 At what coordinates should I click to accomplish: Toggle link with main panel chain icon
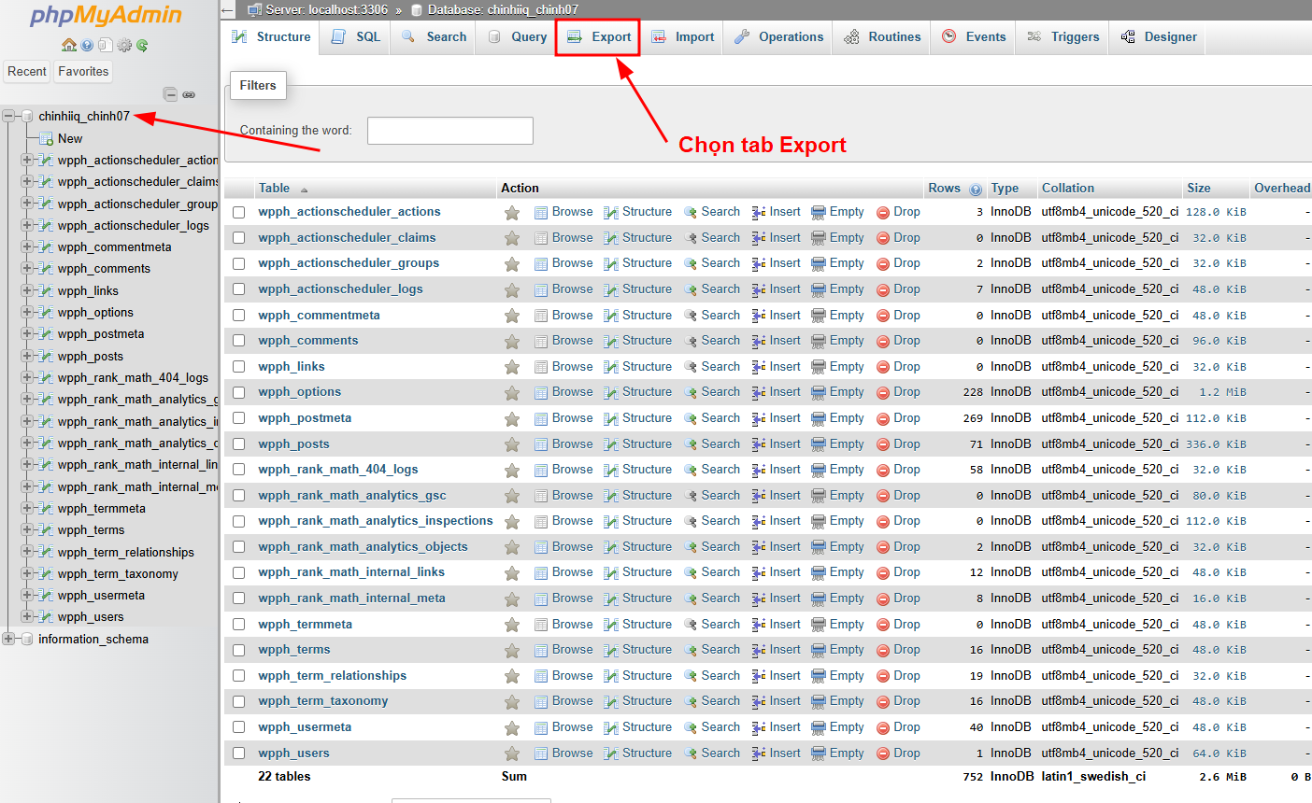pyautogui.click(x=189, y=94)
